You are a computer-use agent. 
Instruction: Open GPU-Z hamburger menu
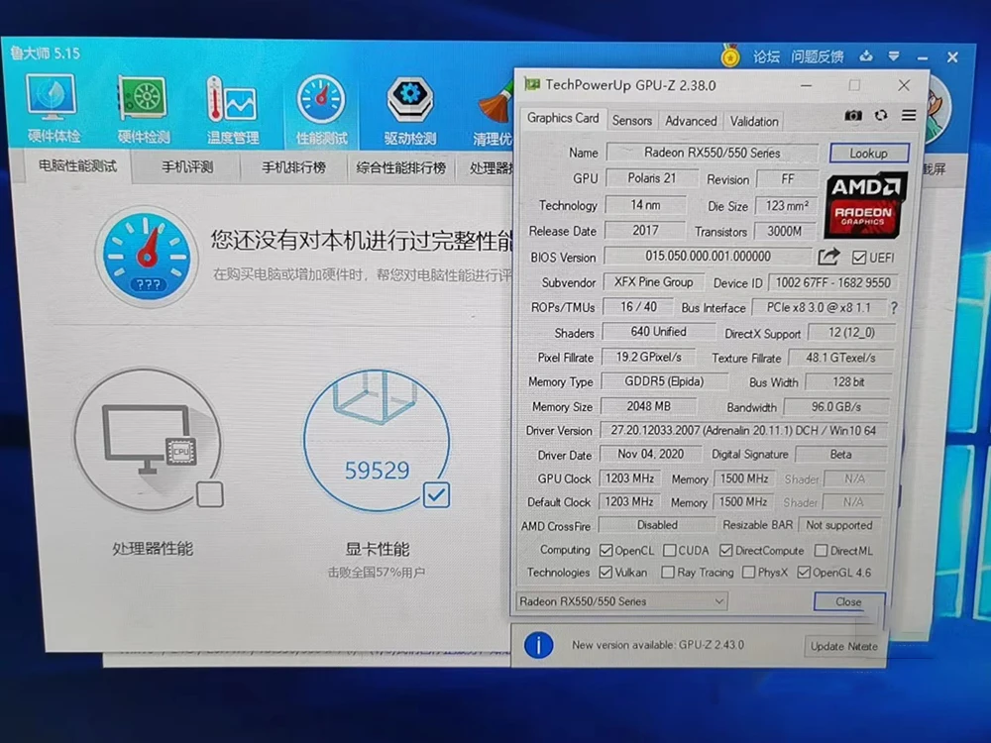909,115
